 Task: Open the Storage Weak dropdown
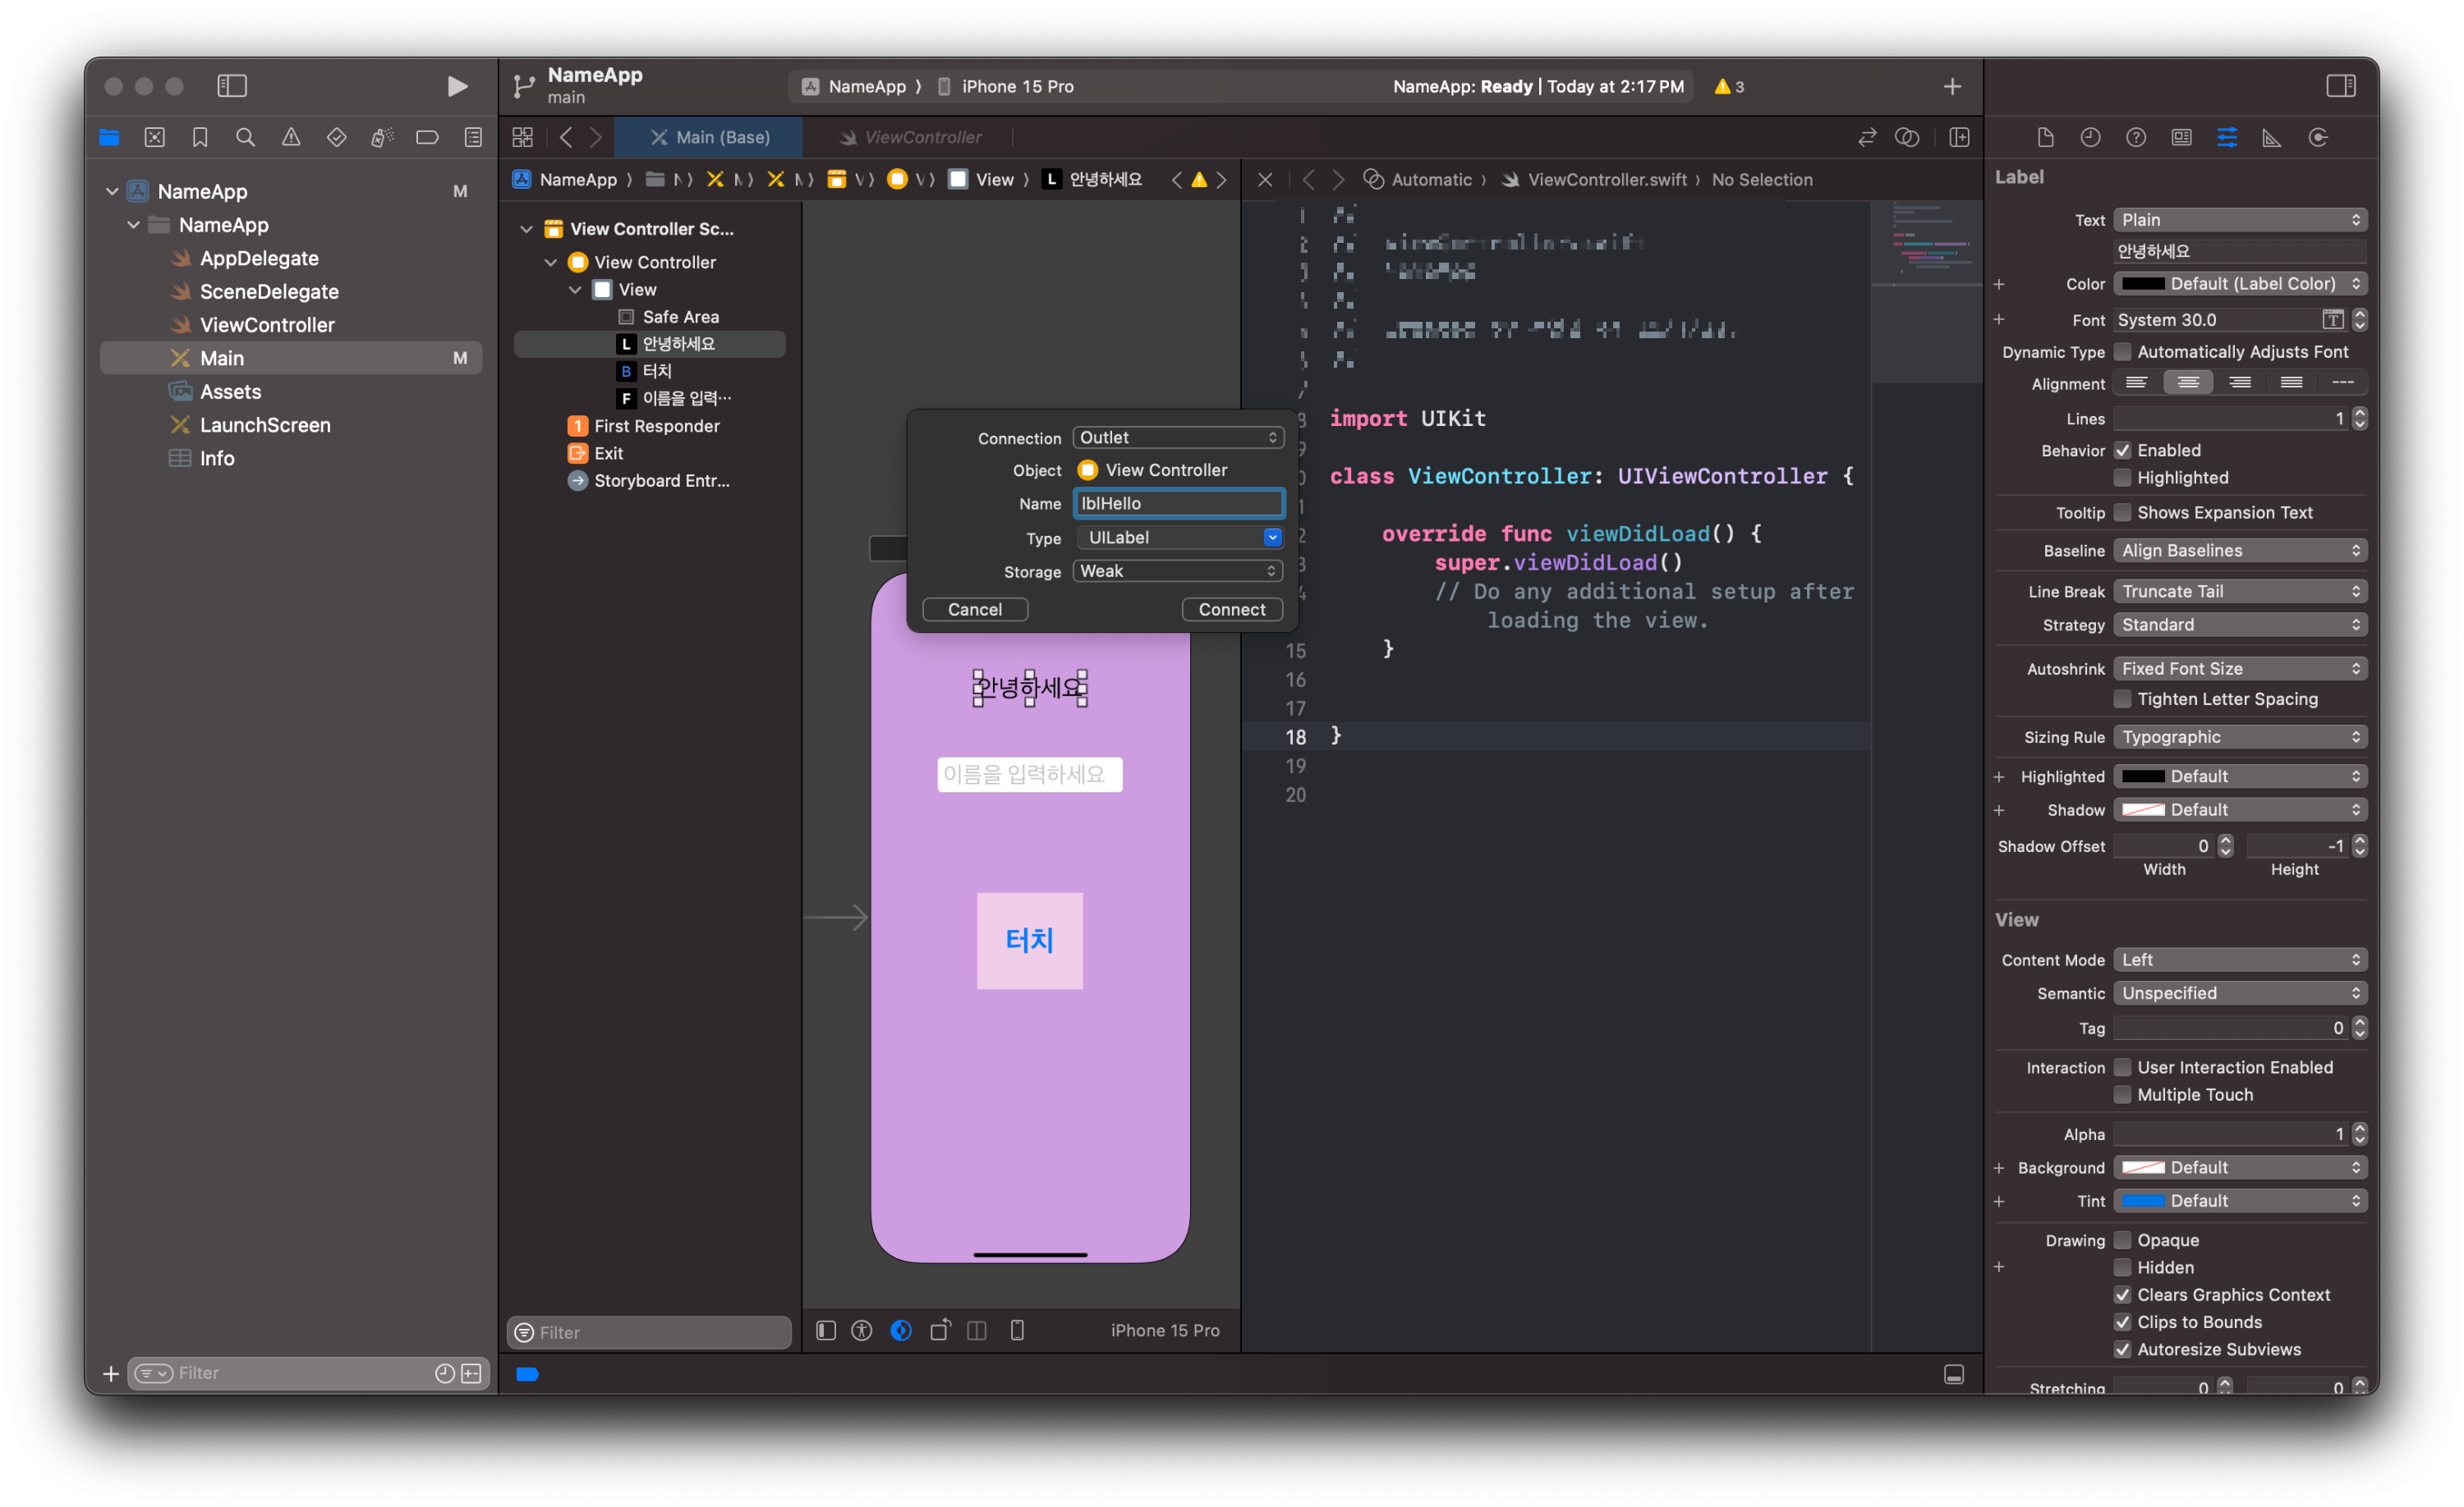(x=1177, y=570)
